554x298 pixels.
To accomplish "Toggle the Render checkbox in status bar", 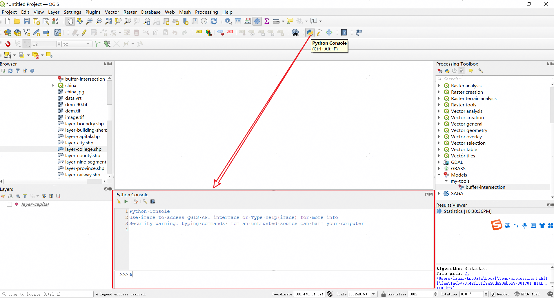I will tap(493, 294).
